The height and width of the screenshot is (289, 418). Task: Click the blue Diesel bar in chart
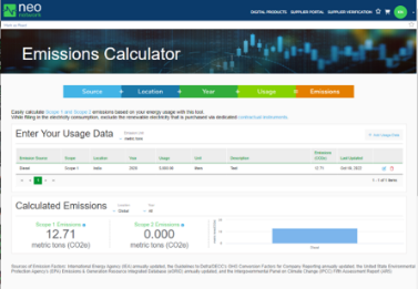[314, 236]
